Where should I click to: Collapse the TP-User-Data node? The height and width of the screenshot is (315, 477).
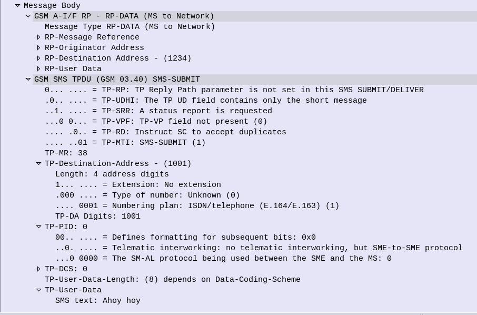click(x=38, y=290)
